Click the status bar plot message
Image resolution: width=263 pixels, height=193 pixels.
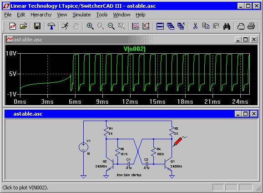(x=25, y=188)
